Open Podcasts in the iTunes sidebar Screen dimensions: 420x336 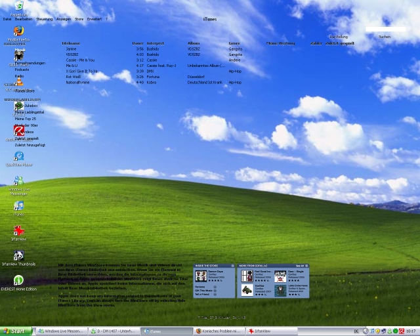tap(22, 70)
